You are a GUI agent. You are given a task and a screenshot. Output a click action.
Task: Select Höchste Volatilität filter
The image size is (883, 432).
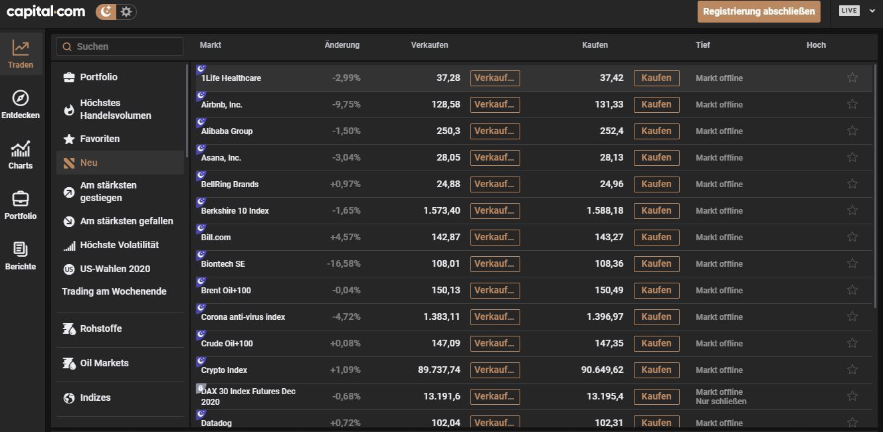click(x=119, y=245)
